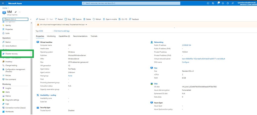This screenshot has width=257, height=115.
Task: Click Capture in the toolbar
Action: pyautogui.click(x=77, y=19)
